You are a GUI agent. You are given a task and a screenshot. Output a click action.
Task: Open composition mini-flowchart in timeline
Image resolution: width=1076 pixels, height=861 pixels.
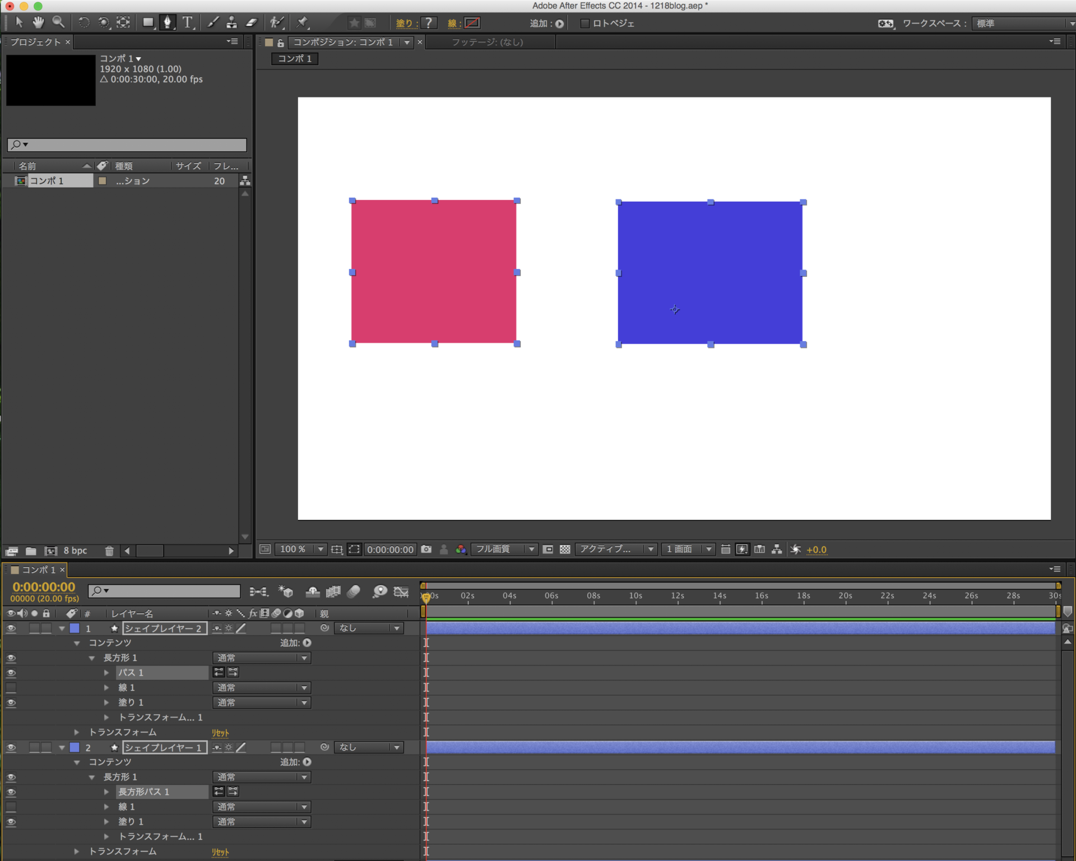(x=258, y=592)
